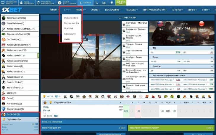This screenshot has height=135, width=216.
Task: Collapse the 1X2 market section
Action: pos(212,48)
